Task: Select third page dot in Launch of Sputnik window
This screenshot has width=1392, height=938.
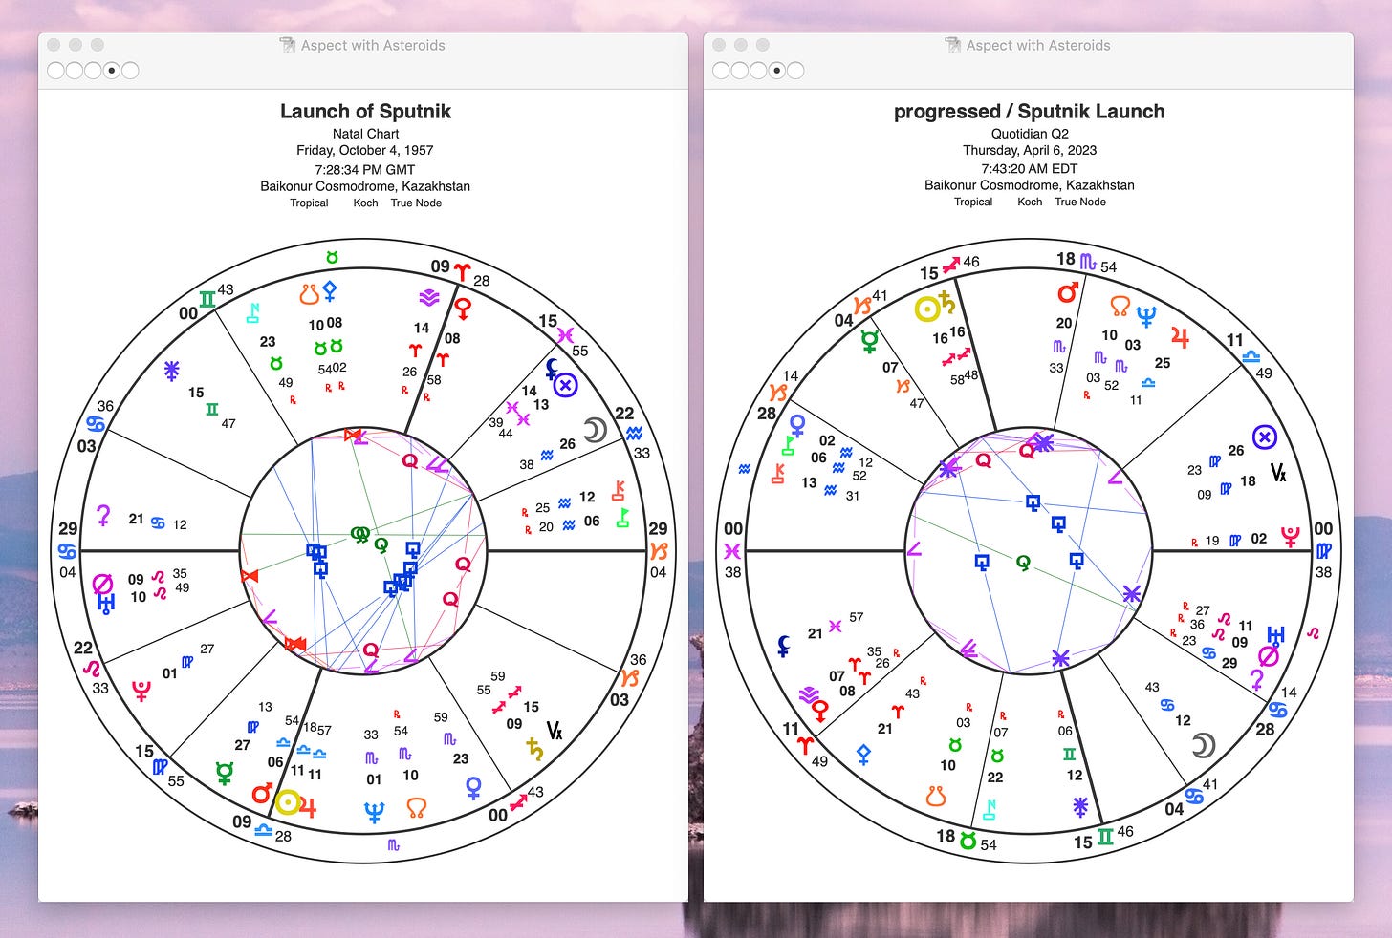Action: [93, 70]
